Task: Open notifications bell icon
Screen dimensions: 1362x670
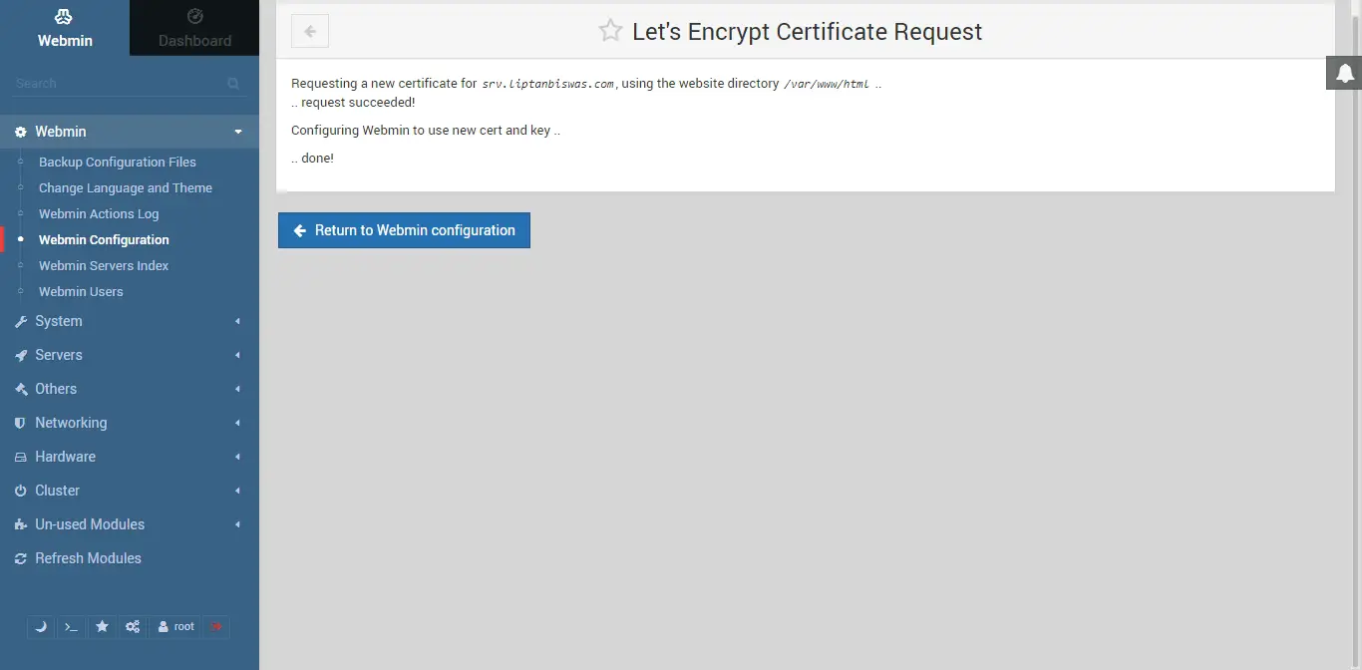Action: 1344,73
